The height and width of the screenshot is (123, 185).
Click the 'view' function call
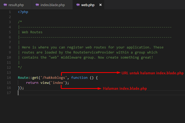point(45,83)
